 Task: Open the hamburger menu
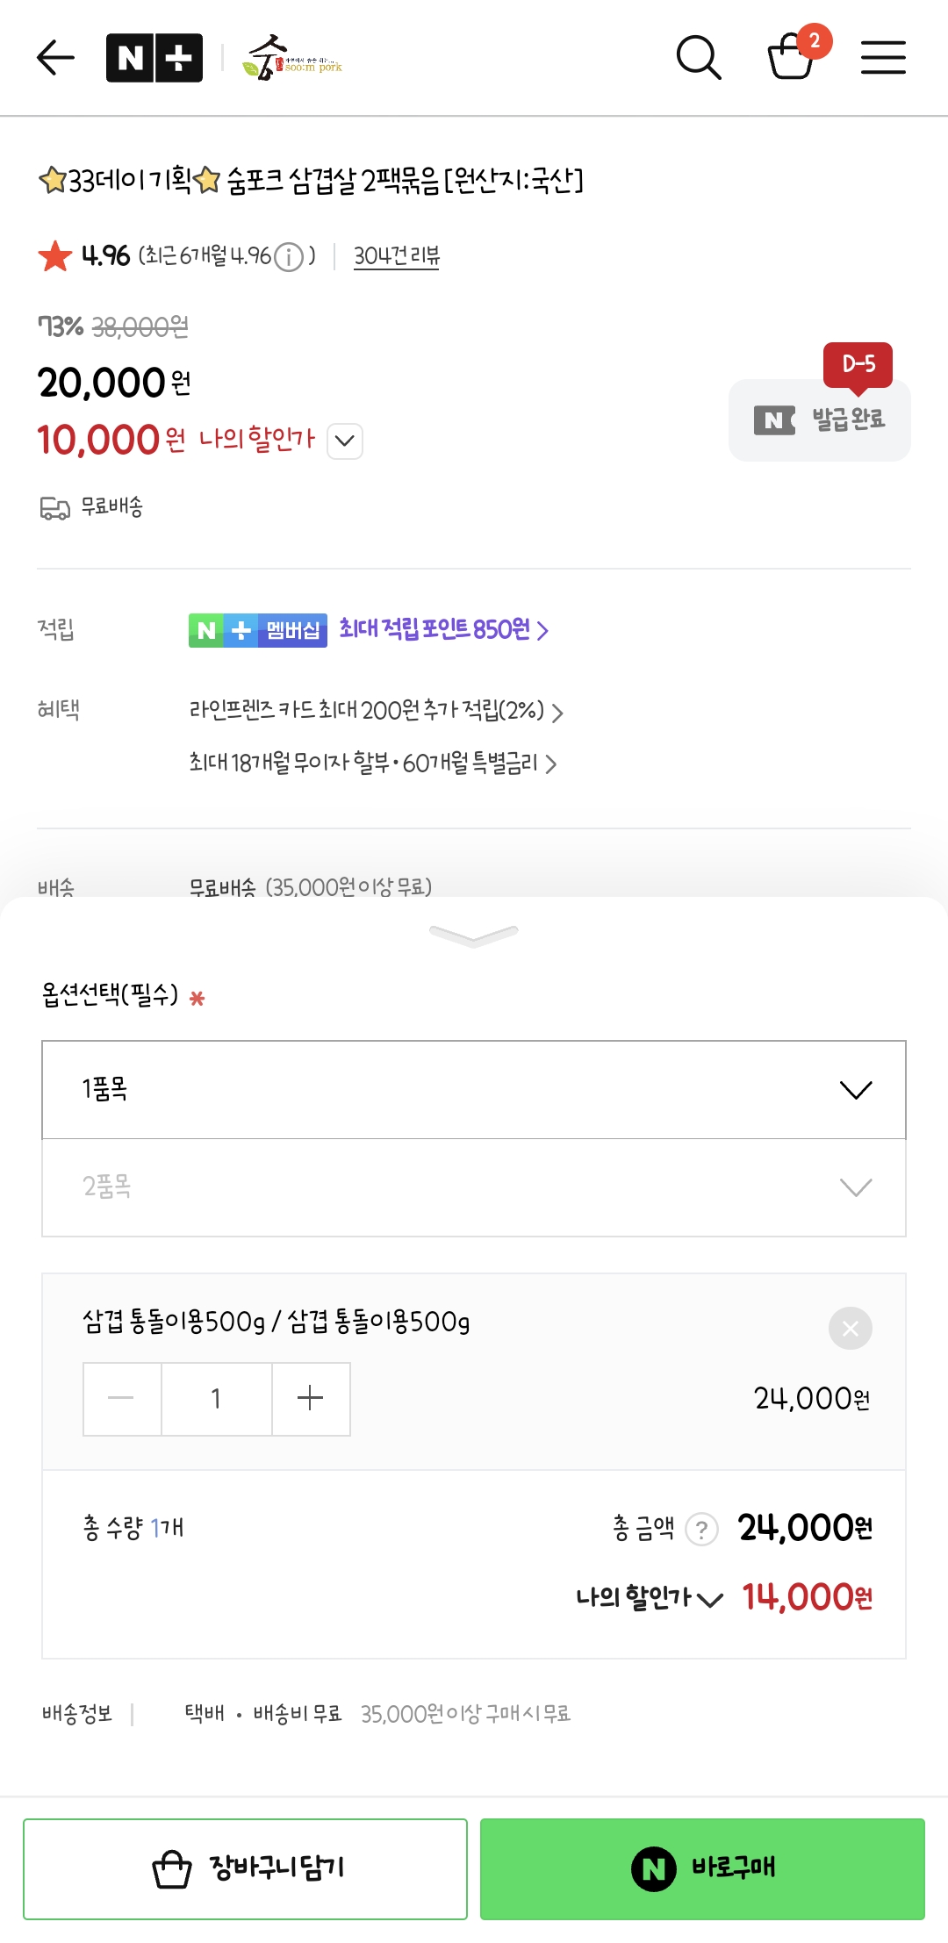pos(883,58)
